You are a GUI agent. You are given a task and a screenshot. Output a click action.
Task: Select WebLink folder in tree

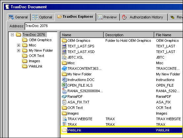click(35, 66)
